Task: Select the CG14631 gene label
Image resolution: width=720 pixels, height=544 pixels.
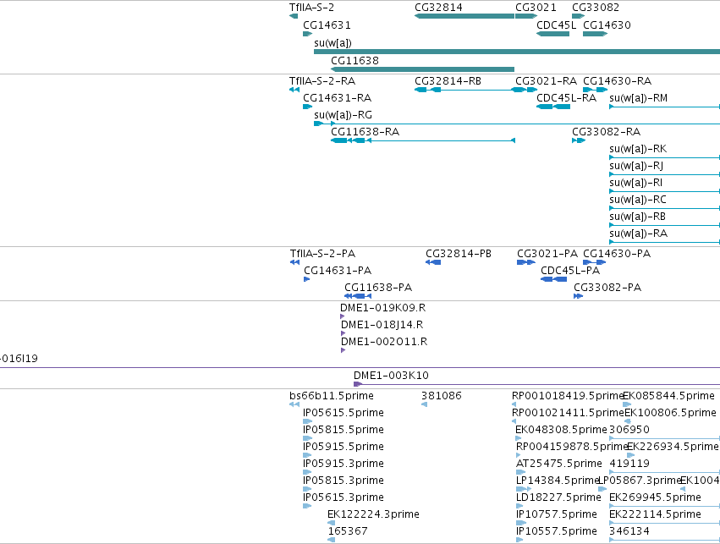Action: point(327,25)
